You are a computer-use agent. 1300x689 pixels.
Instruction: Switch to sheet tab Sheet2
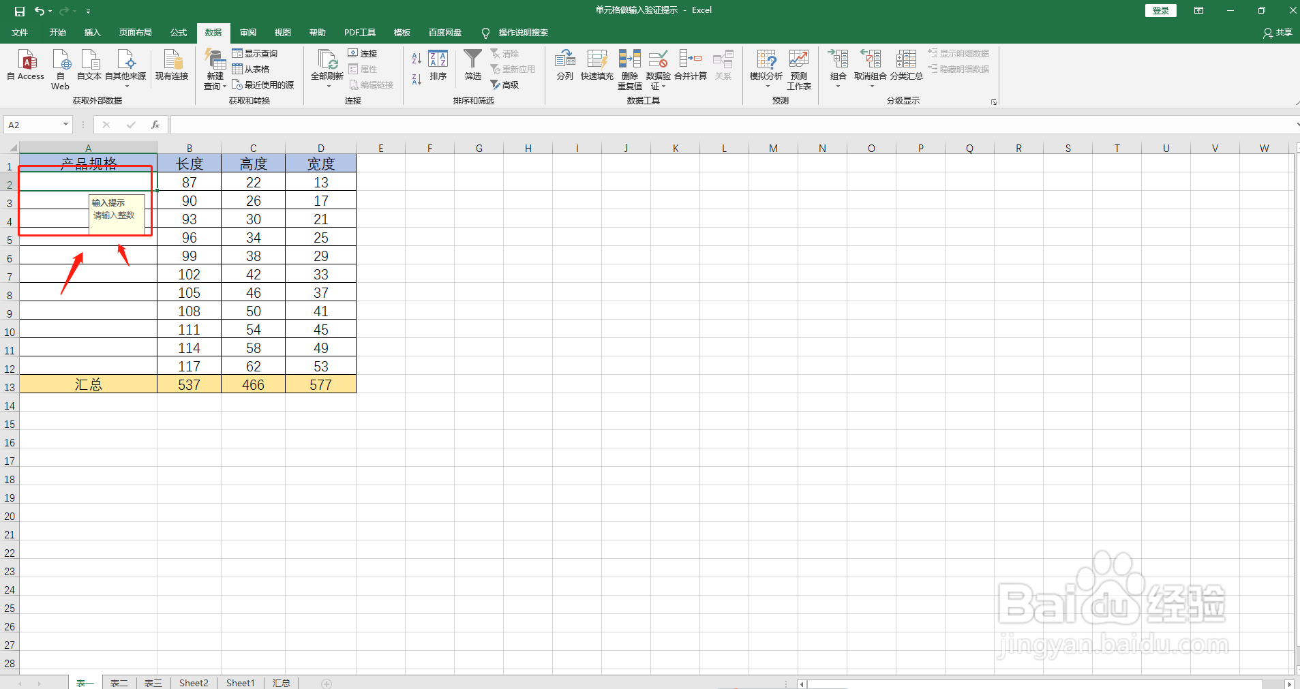pyautogui.click(x=194, y=683)
